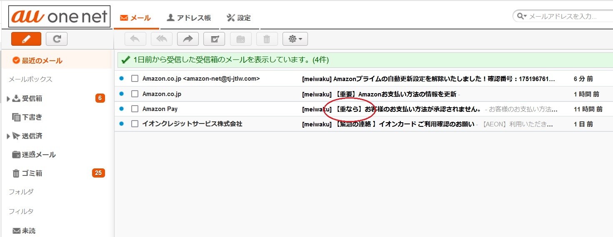Click the move-to-spam folder toolbar button
The height and width of the screenshot is (237, 613).
[x=240, y=39]
